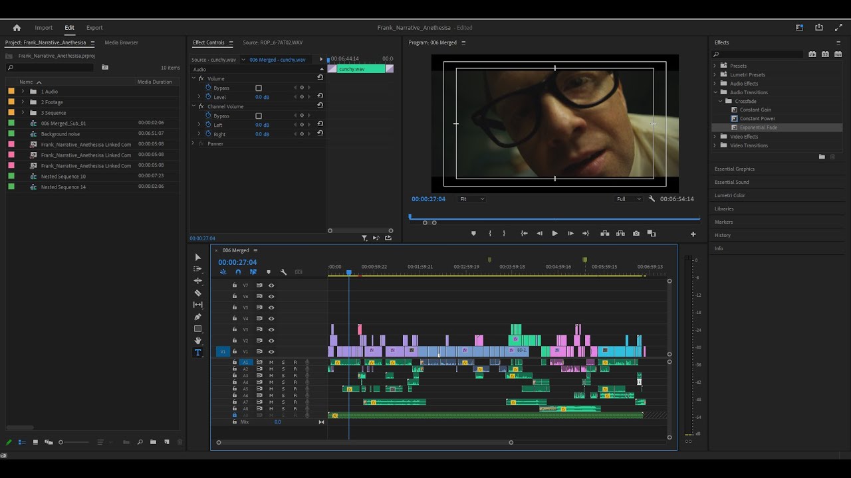Open the Lumetri Color panel
851x478 pixels.
(730, 195)
